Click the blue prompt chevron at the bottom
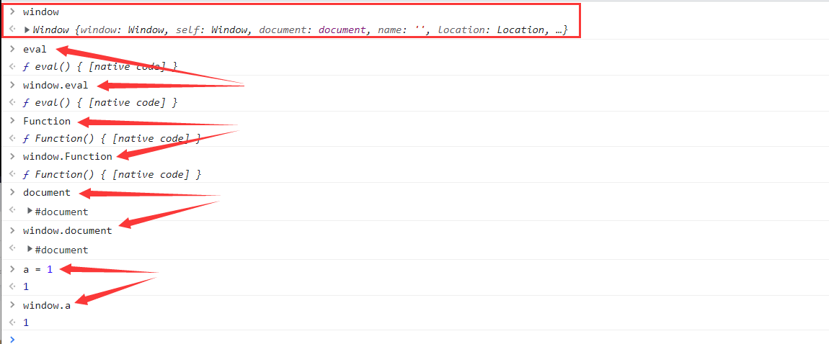 [11, 338]
